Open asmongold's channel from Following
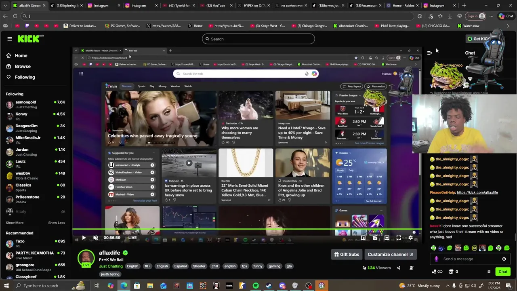The image size is (517, 291). 36,105
